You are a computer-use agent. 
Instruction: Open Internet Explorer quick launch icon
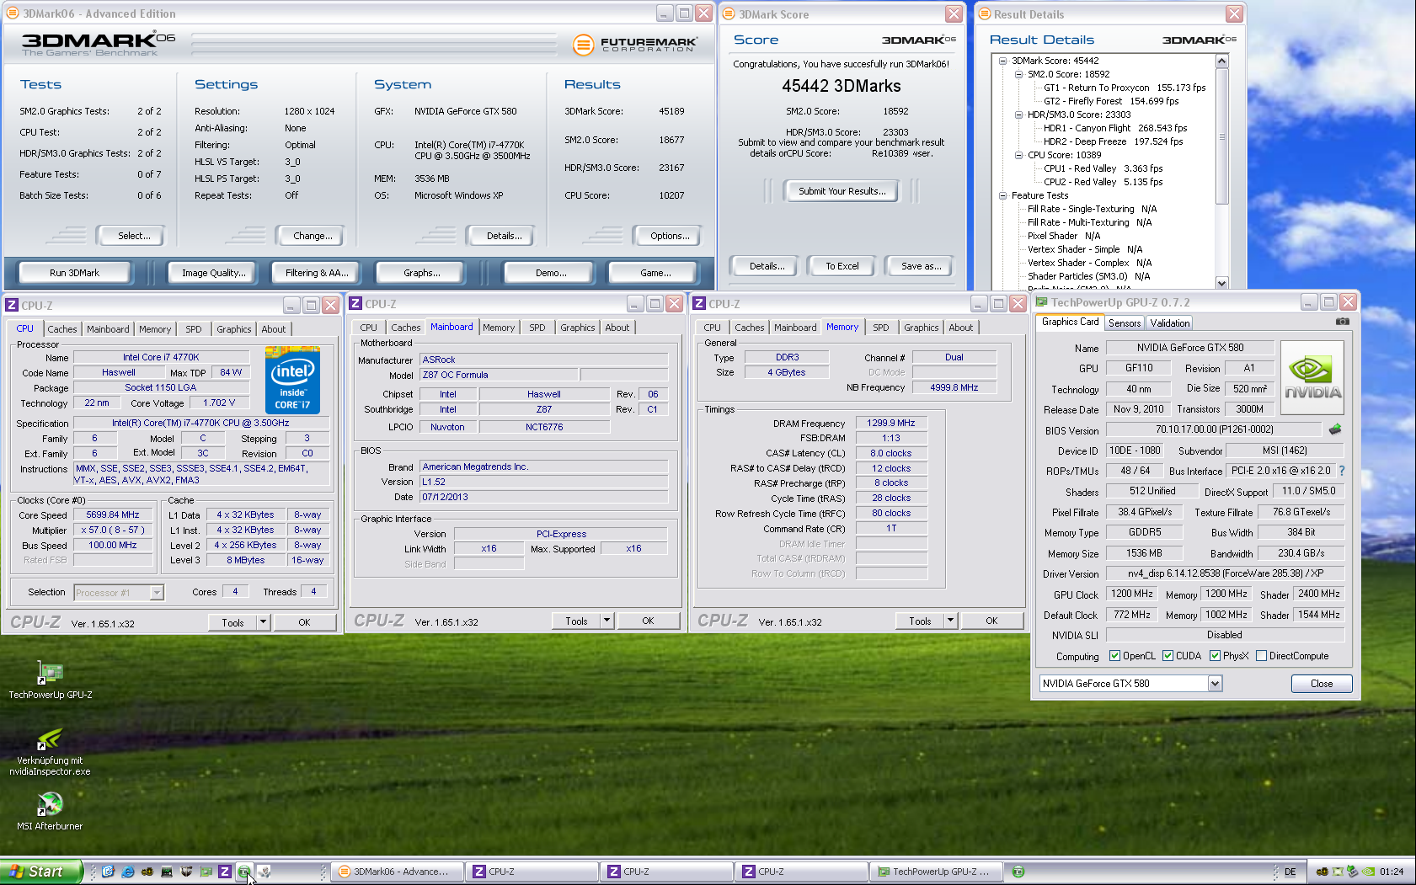click(x=127, y=872)
